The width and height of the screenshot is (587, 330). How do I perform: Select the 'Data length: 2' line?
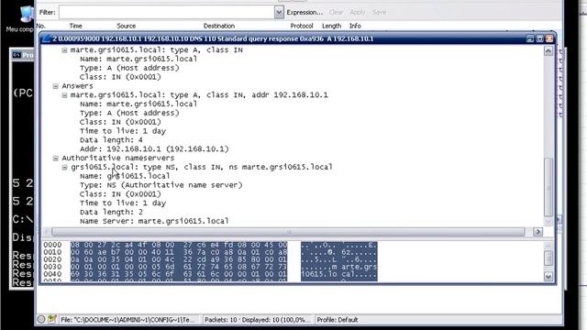pyautogui.click(x=111, y=212)
